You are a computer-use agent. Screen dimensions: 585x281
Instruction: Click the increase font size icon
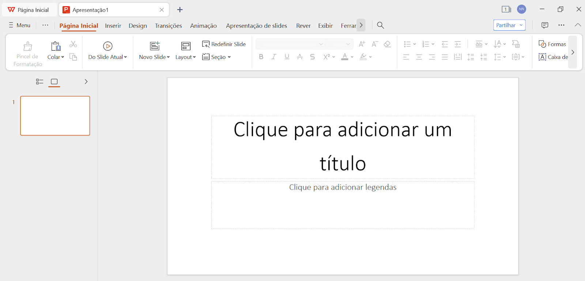click(x=362, y=44)
